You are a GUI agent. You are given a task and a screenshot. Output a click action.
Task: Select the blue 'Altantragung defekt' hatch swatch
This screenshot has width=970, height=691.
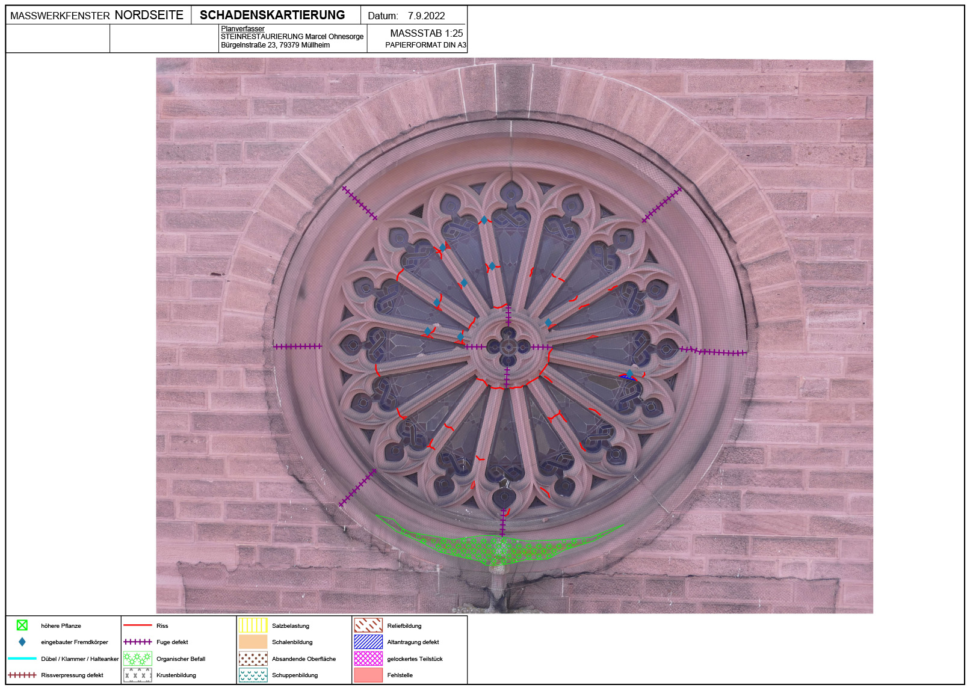(x=368, y=642)
